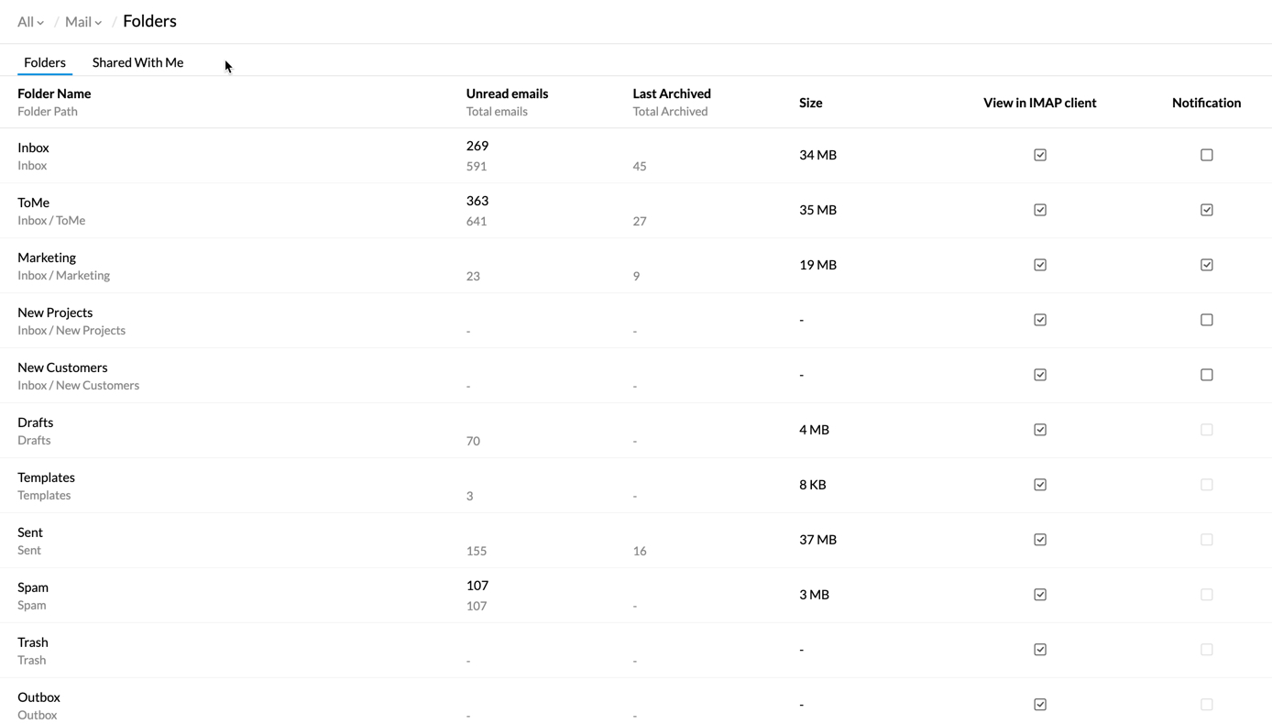This screenshot has height=724, width=1272.
Task: Open the All breadcrumb dropdown
Action: click(x=30, y=22)
